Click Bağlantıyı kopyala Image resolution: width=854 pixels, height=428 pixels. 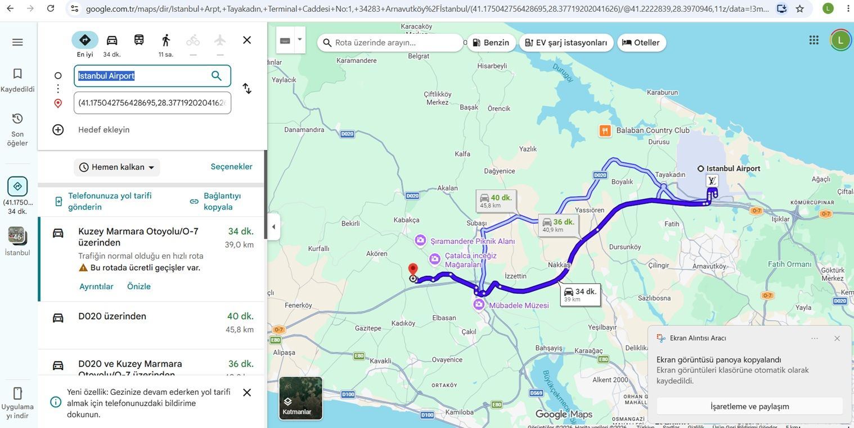tap(215, 201)
